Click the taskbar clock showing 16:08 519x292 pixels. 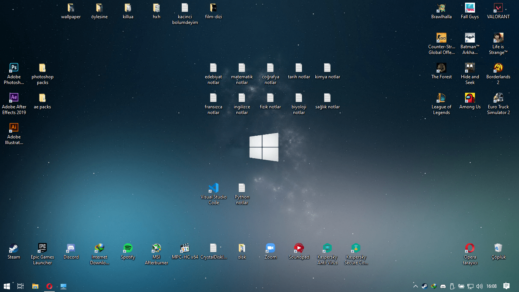[x=492, y=286]
